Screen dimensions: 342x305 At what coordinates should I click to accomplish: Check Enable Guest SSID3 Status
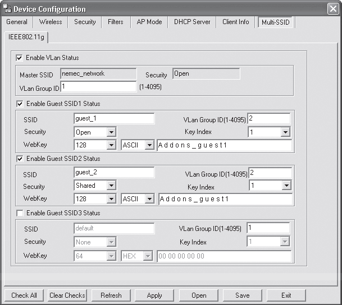(20, 213)
